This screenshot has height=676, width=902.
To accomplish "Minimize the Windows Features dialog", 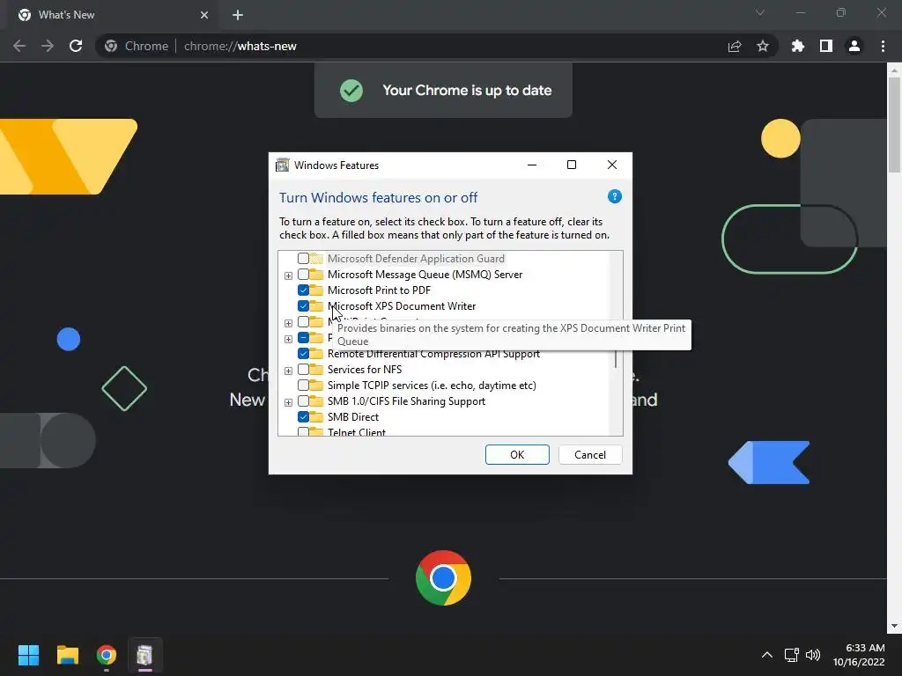I will click(532, 165).
